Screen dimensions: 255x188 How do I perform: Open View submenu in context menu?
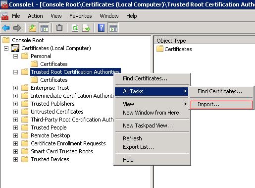153,104
